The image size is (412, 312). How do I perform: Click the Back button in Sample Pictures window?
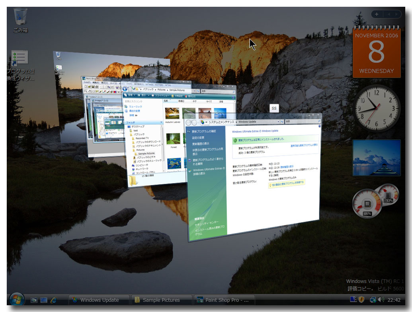click(x=125, y=89)
